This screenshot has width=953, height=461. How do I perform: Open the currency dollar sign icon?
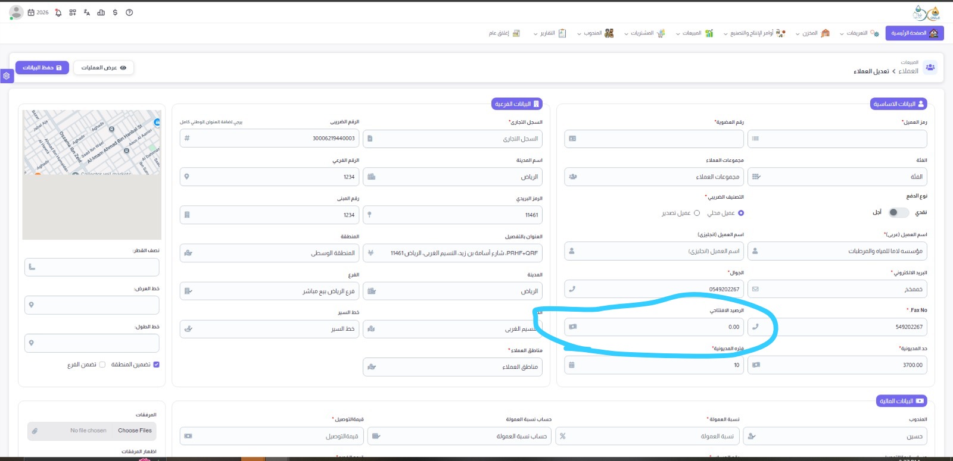point(115,12)
